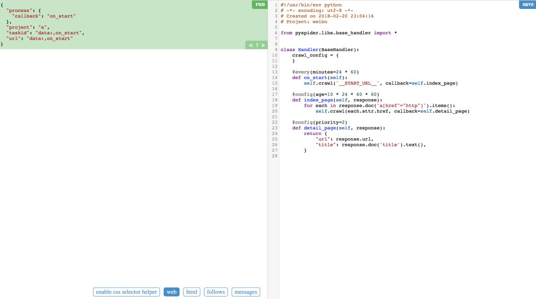
Task: Switch to the web tab
Action: [172, 292]
